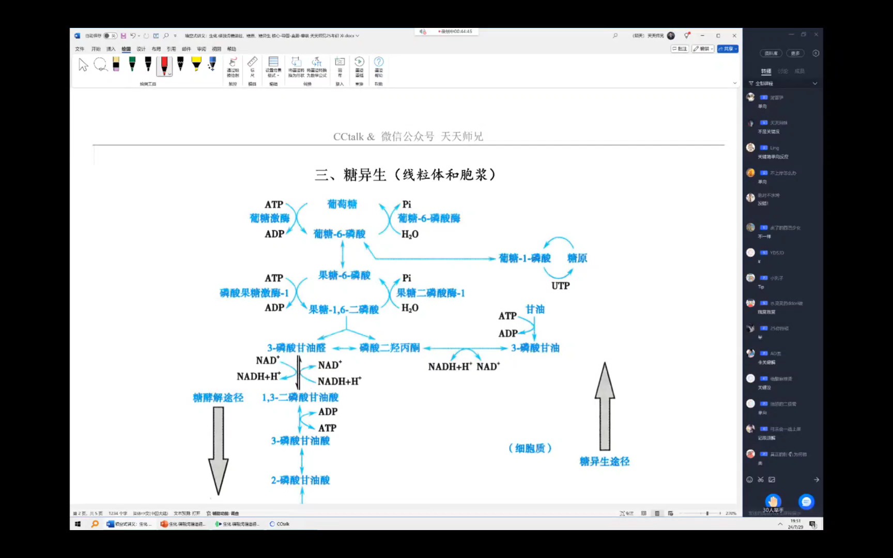893x558 pixels.
Task: Select the 绘图 Draw tab
Action: (x=126, y=49)
